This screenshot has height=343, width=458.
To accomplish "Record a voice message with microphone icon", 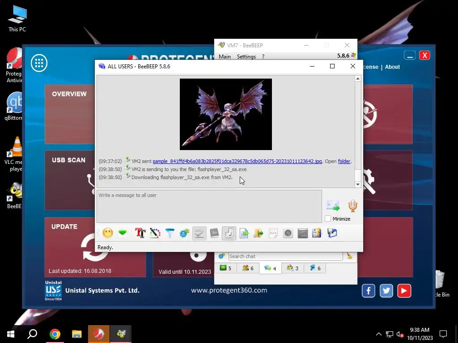I will (353, 205).
